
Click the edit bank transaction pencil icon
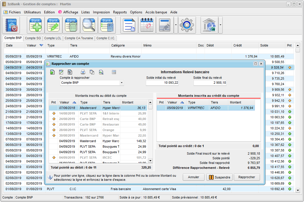(53, 25)
